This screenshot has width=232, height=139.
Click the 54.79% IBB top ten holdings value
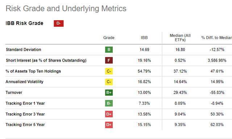(x=144, y=71)
